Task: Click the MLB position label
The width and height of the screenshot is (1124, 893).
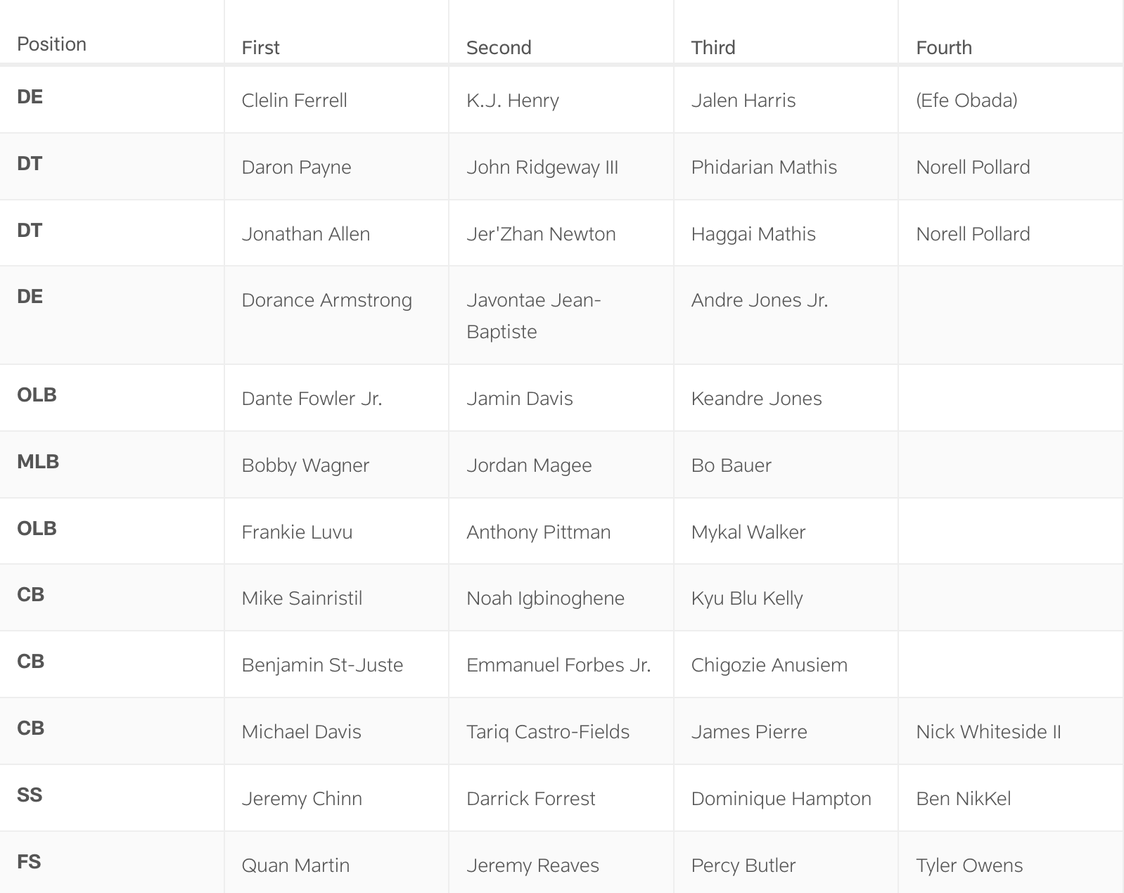Action: [38, 461]
